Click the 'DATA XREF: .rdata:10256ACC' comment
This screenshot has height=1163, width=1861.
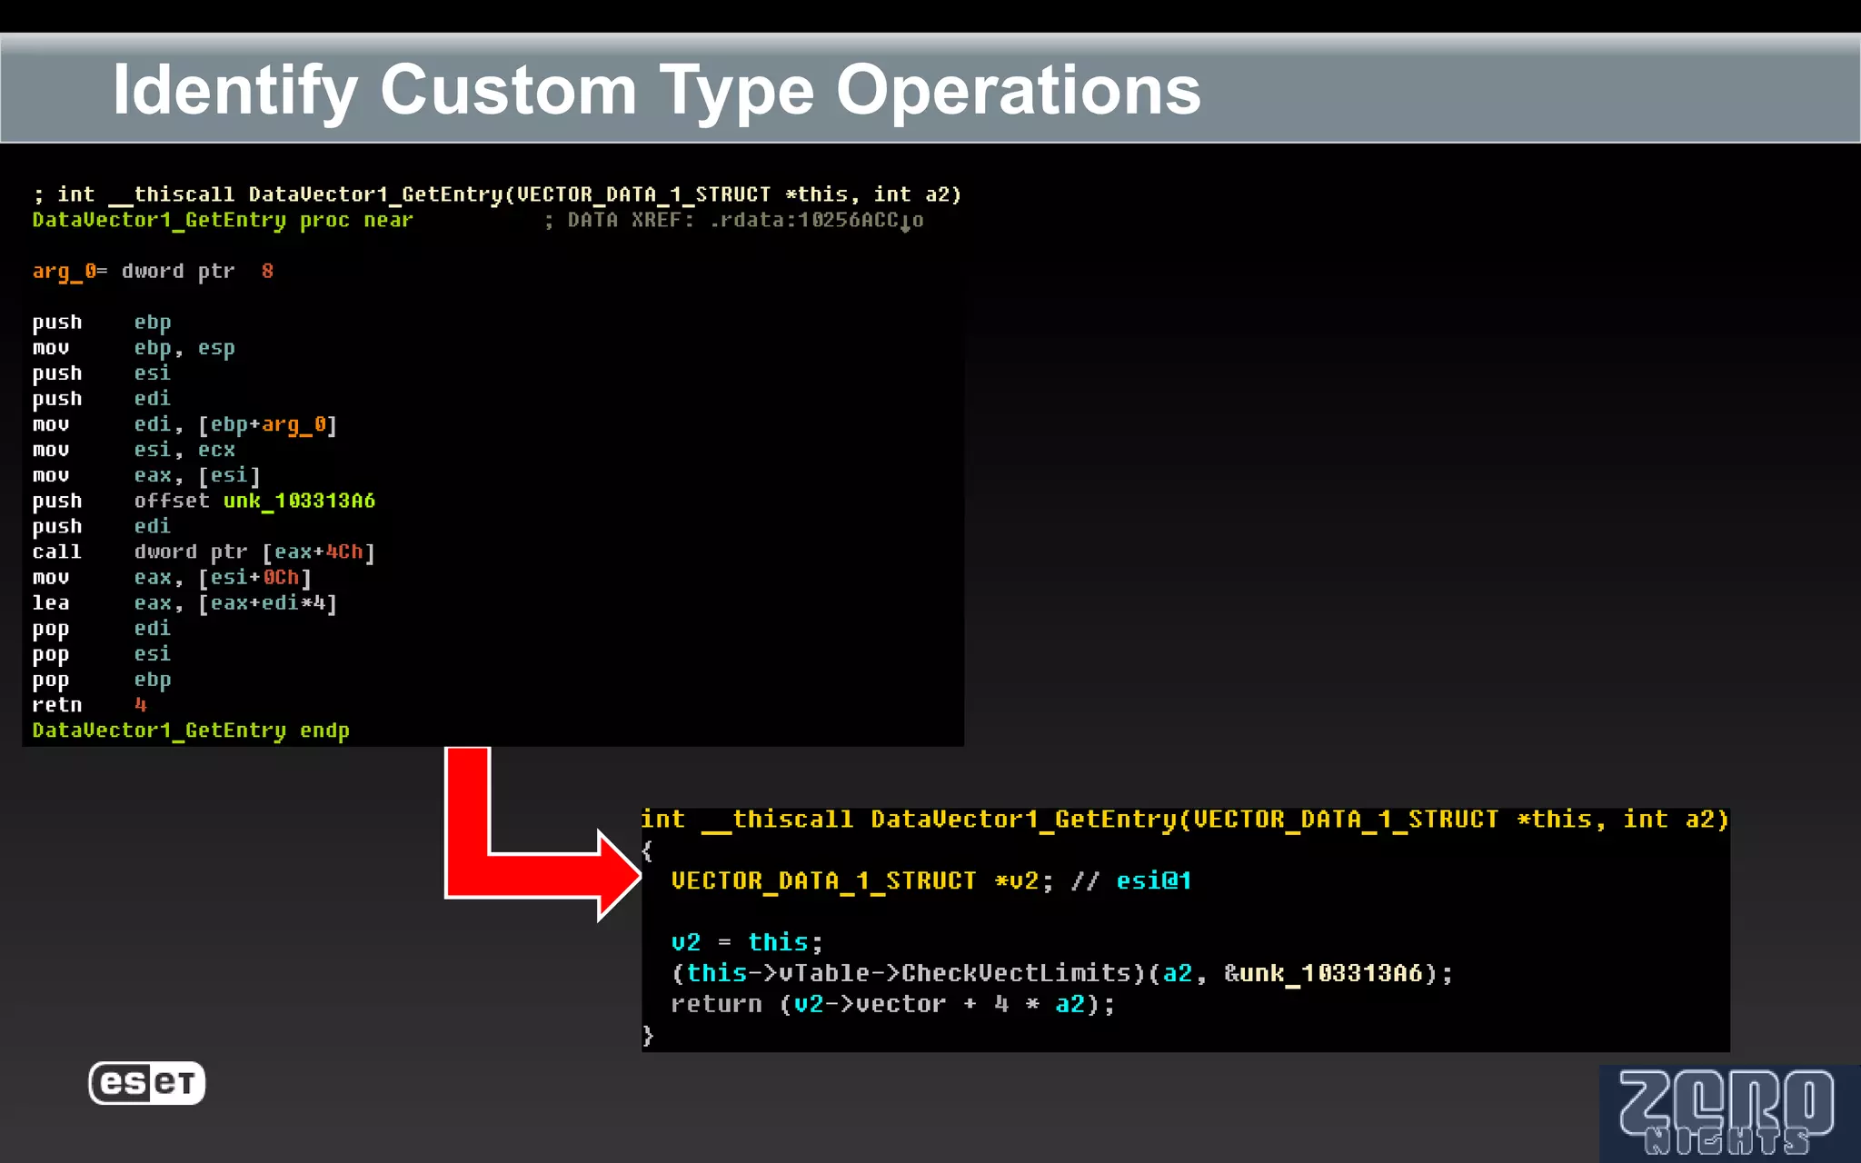[x=733, y=220]
